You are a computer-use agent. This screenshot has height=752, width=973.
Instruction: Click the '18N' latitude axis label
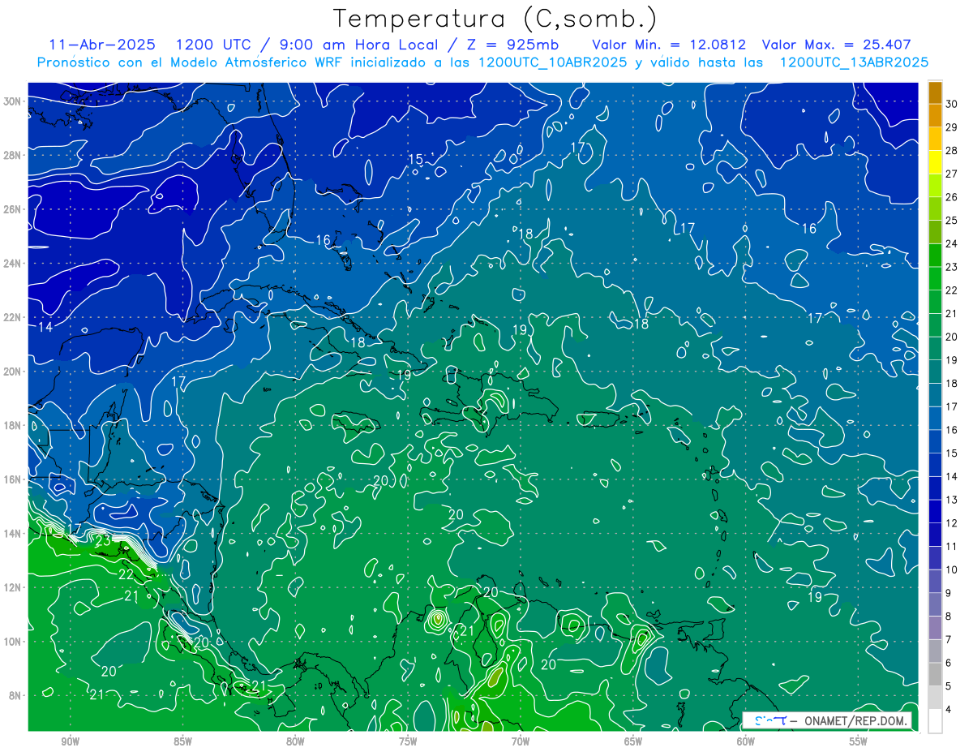(14, 425)
